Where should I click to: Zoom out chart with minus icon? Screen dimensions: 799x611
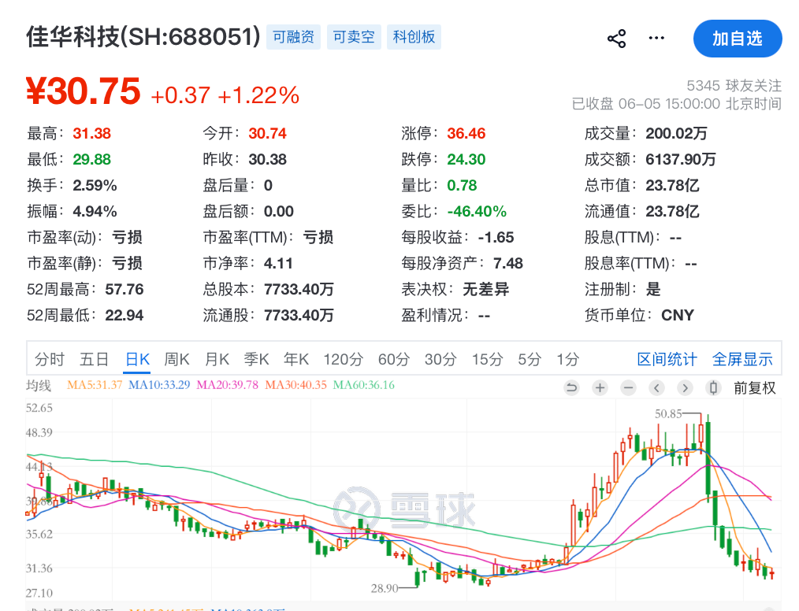click(629, 388)
